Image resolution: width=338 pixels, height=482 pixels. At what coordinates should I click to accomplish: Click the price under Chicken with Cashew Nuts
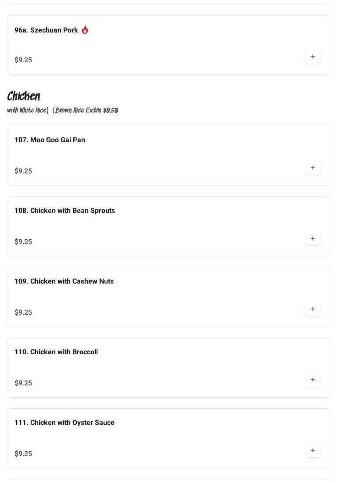point(23,313)
